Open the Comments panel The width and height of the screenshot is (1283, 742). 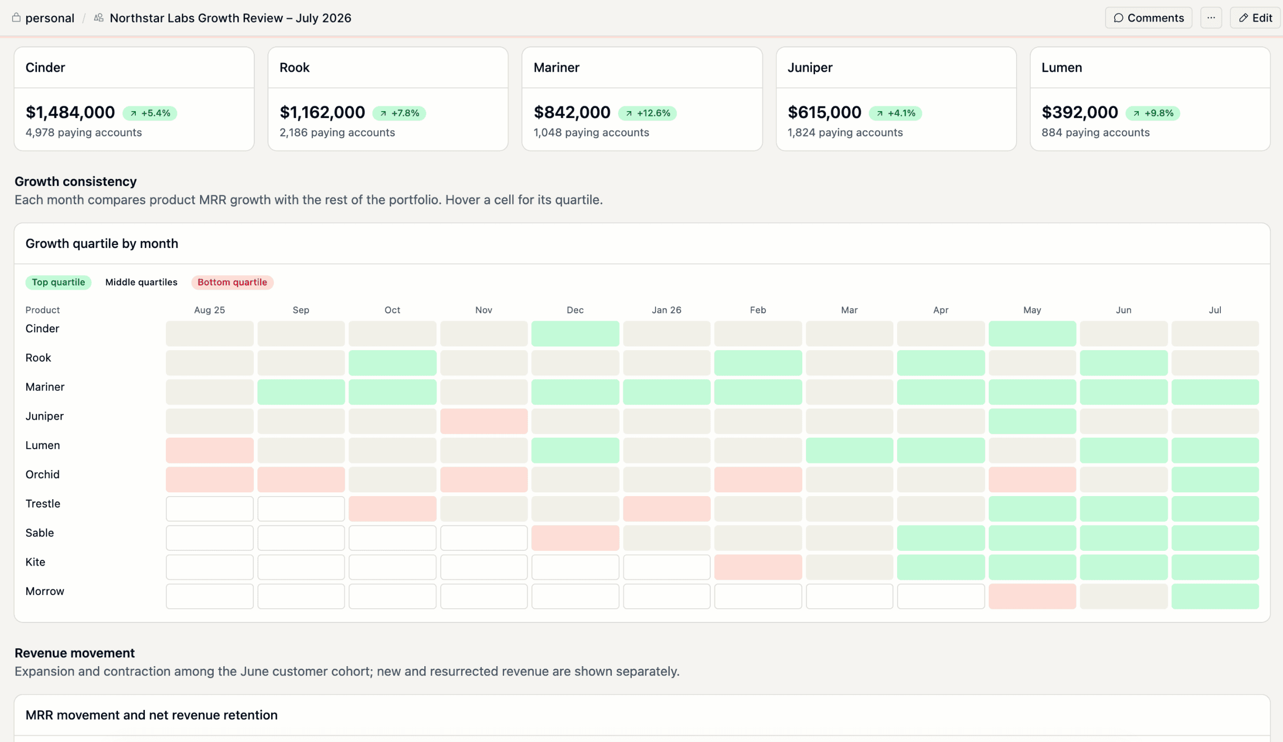[x=1148, y=18]
